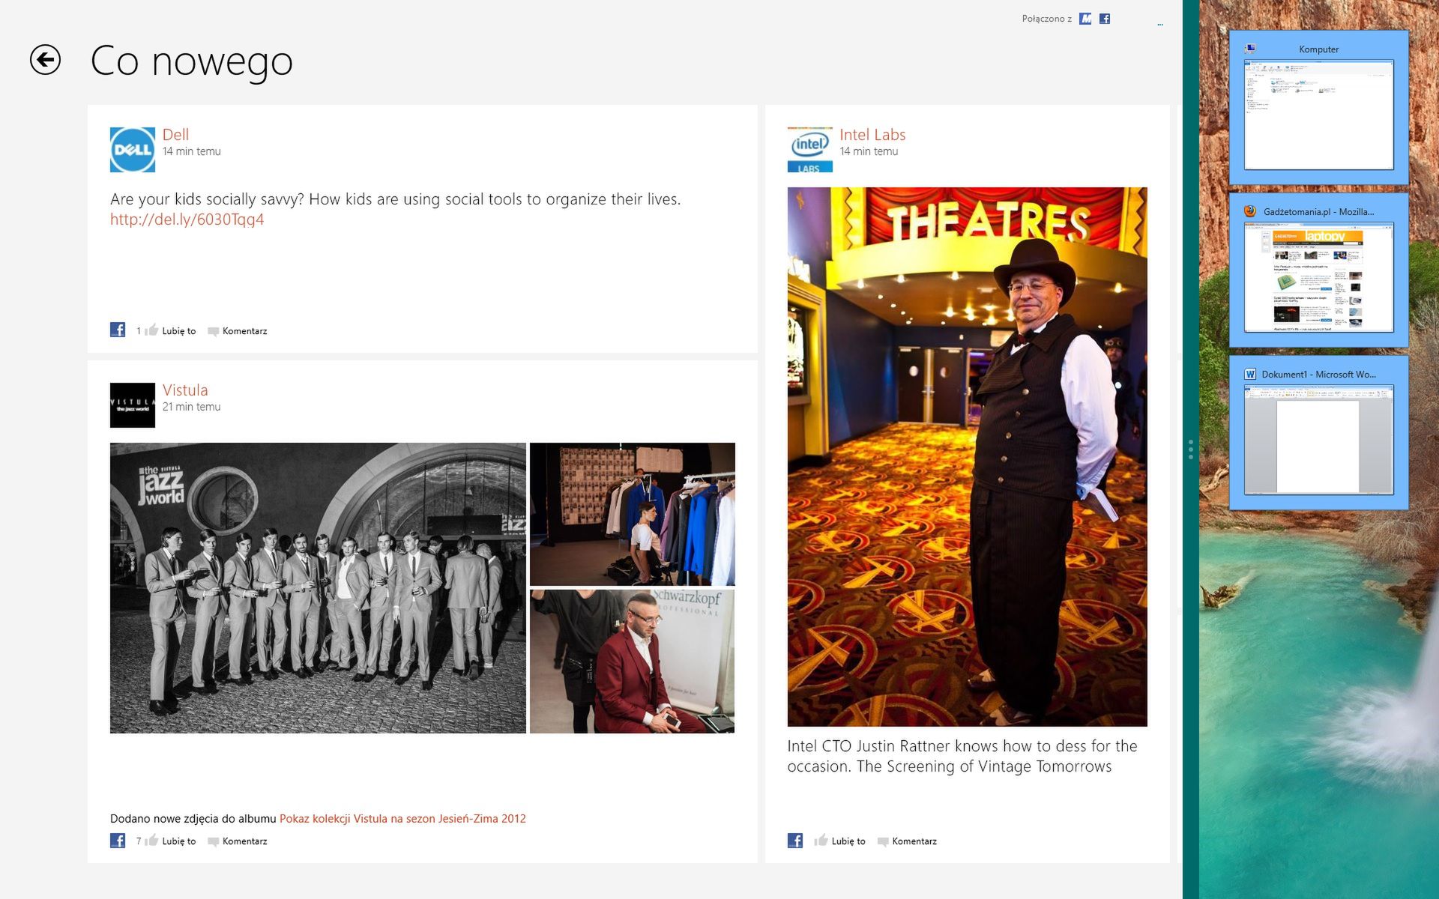Click the Facebook account icon beside Połączono z
Image resolution: width=1439 pixels, height=899 pixels.
point(1105,19)
